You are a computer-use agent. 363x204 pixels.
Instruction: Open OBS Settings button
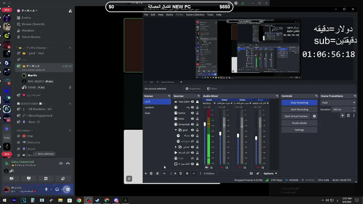pyautogui.click(x=299, y=130)
